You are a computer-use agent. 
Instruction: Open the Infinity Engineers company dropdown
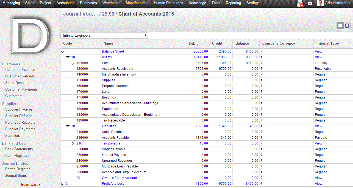tap(104, 36)
